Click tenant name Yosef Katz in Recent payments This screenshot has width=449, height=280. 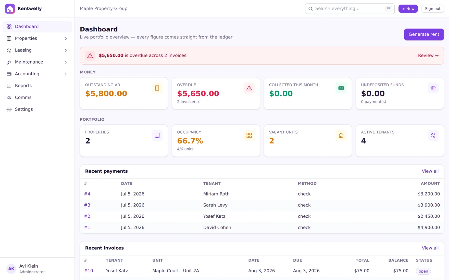coord(214,216)
